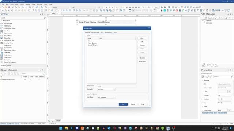Screen dimensions: 234x131
Task: Toggle Italic text formatting
Action: tap(109, 7)
